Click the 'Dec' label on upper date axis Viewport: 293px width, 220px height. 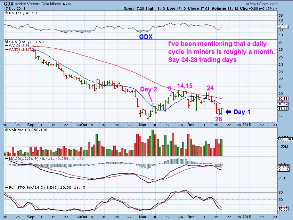[x=191, y=125]
